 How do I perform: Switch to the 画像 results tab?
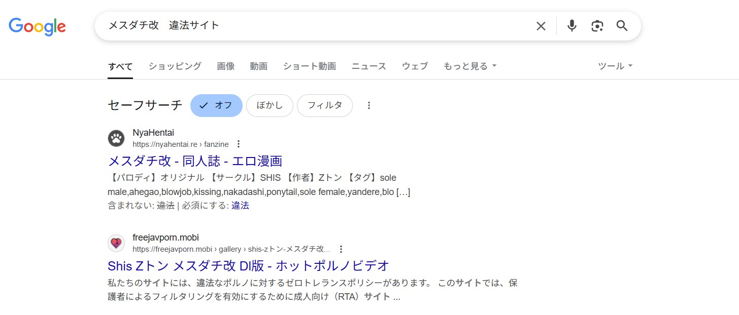pos(226,66)
